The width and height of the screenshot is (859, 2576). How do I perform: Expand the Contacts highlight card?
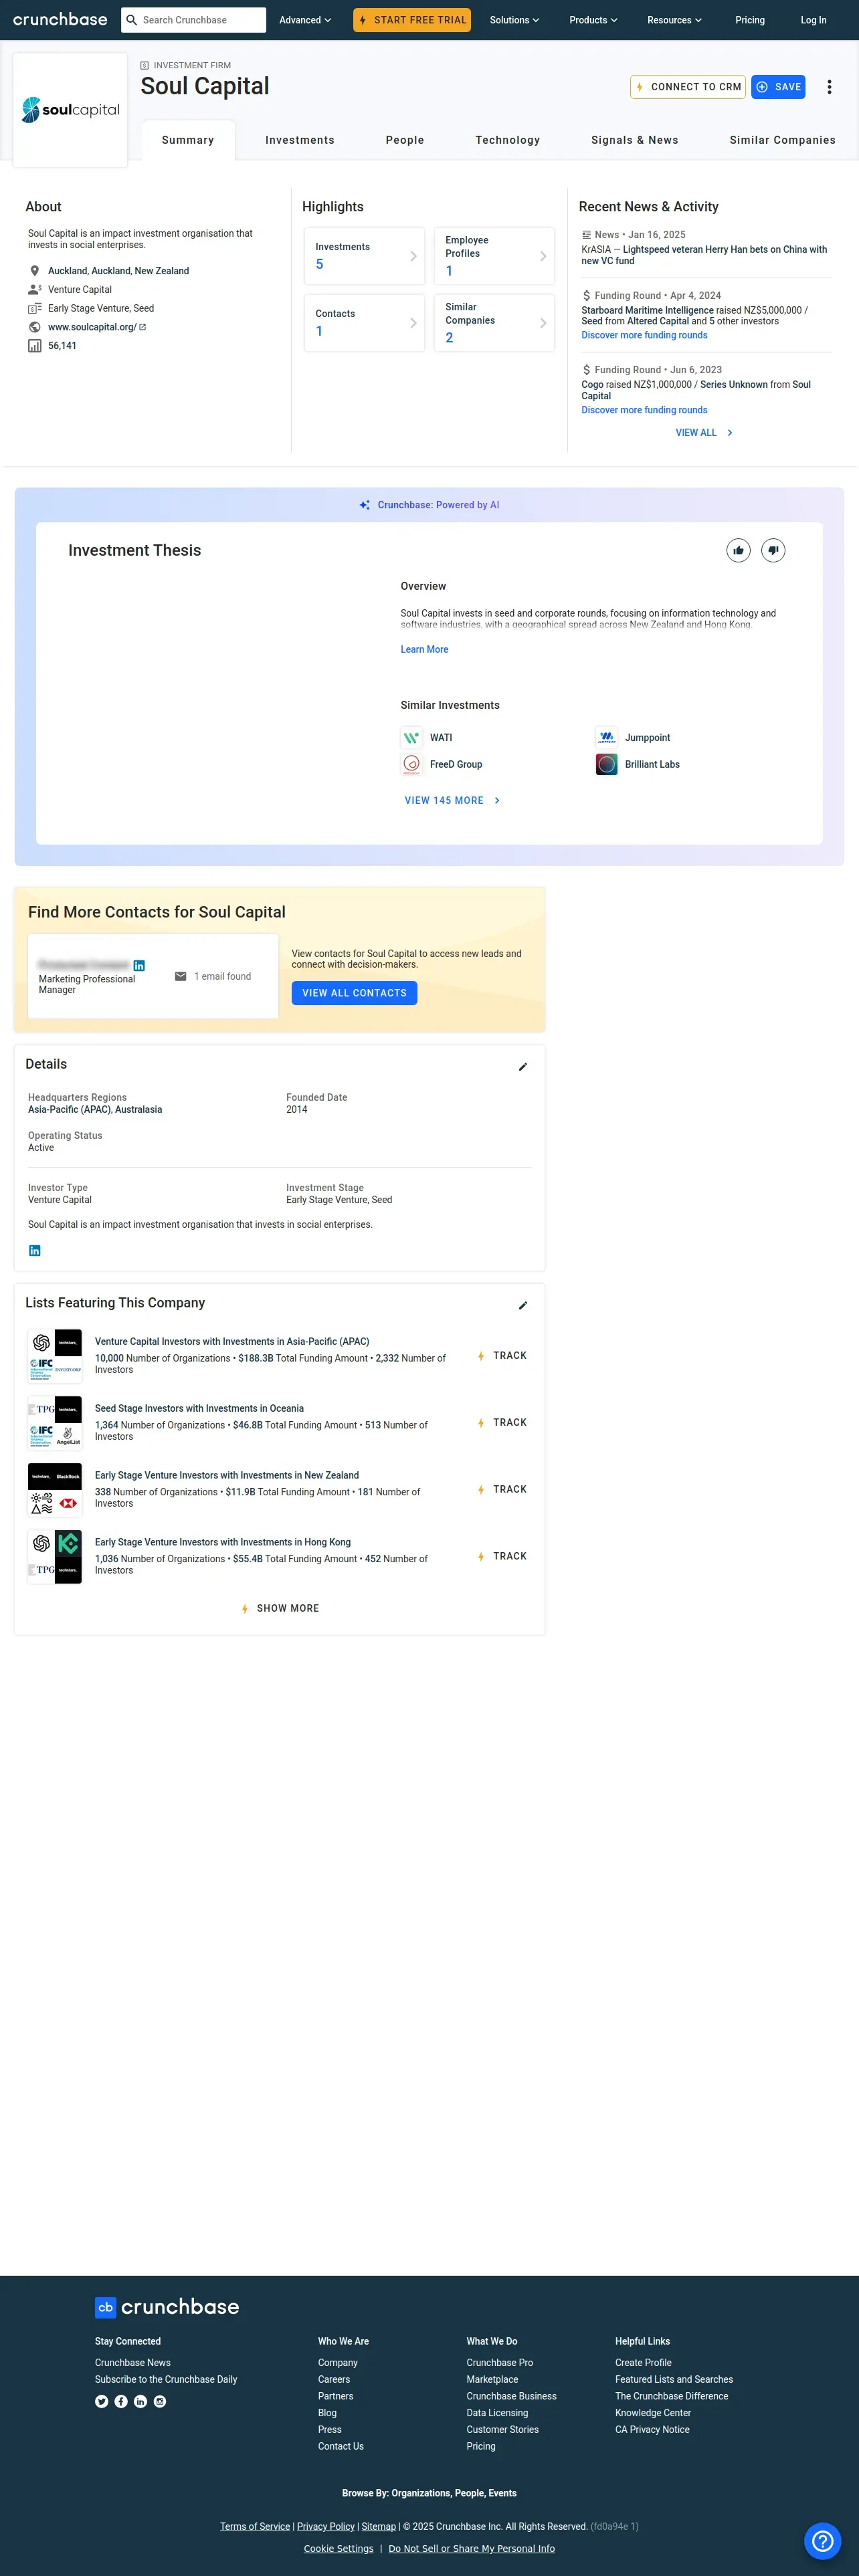click(365, 323)
